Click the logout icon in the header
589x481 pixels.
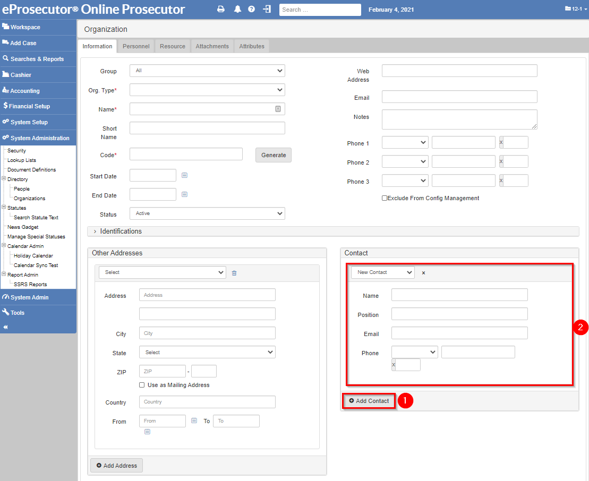pos(266,9)
